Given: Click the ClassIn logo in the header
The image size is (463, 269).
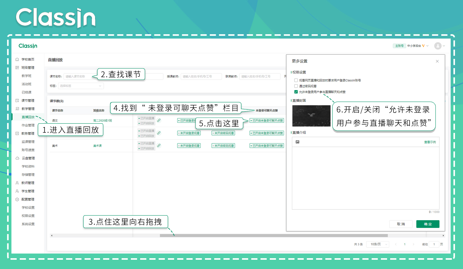Looking at the screenshot, I should [x=28, y=46].
